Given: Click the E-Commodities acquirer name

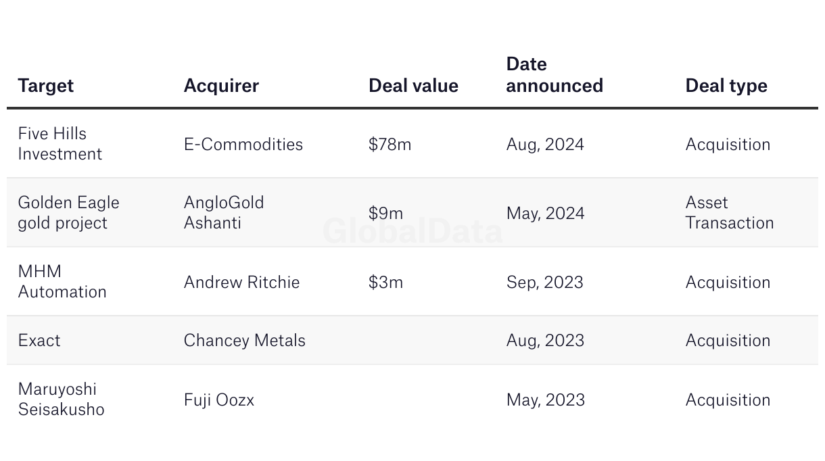Looking at the screenshot, I should (243, 144).
